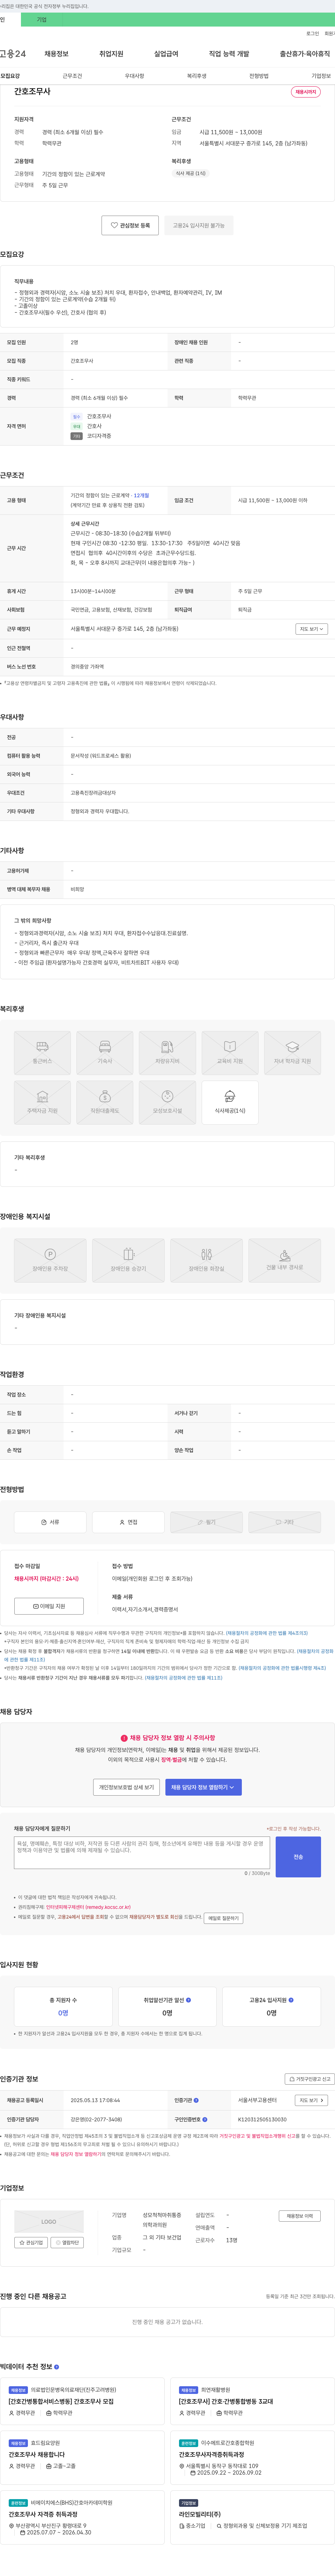Click the 자녀 학자금 지원 icon

[292, 1053]
